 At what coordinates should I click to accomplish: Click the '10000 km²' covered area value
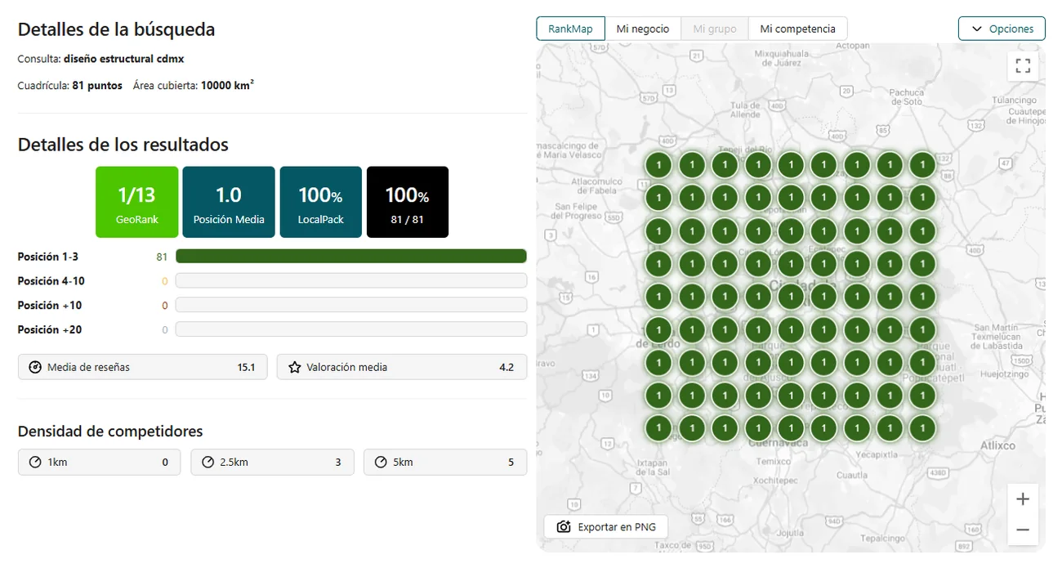point(227,85)
